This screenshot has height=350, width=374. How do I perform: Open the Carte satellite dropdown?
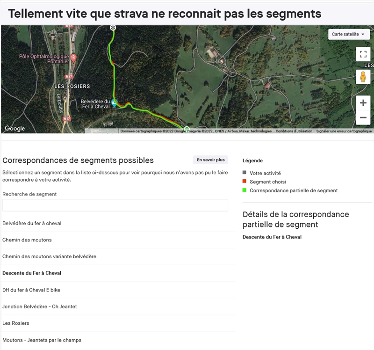(x=349, y=34)
